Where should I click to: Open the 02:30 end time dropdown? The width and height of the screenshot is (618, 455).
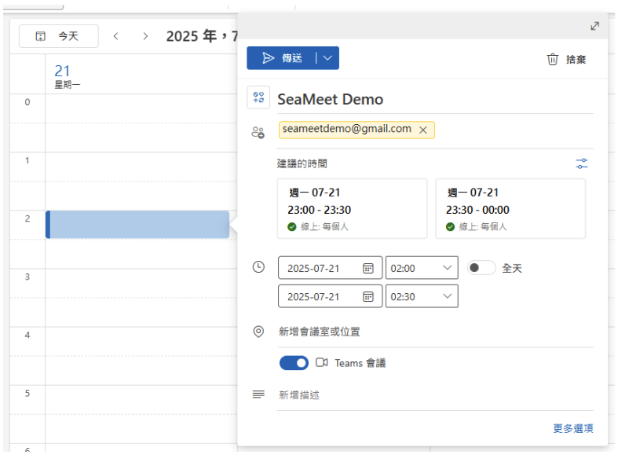point(422,296)
